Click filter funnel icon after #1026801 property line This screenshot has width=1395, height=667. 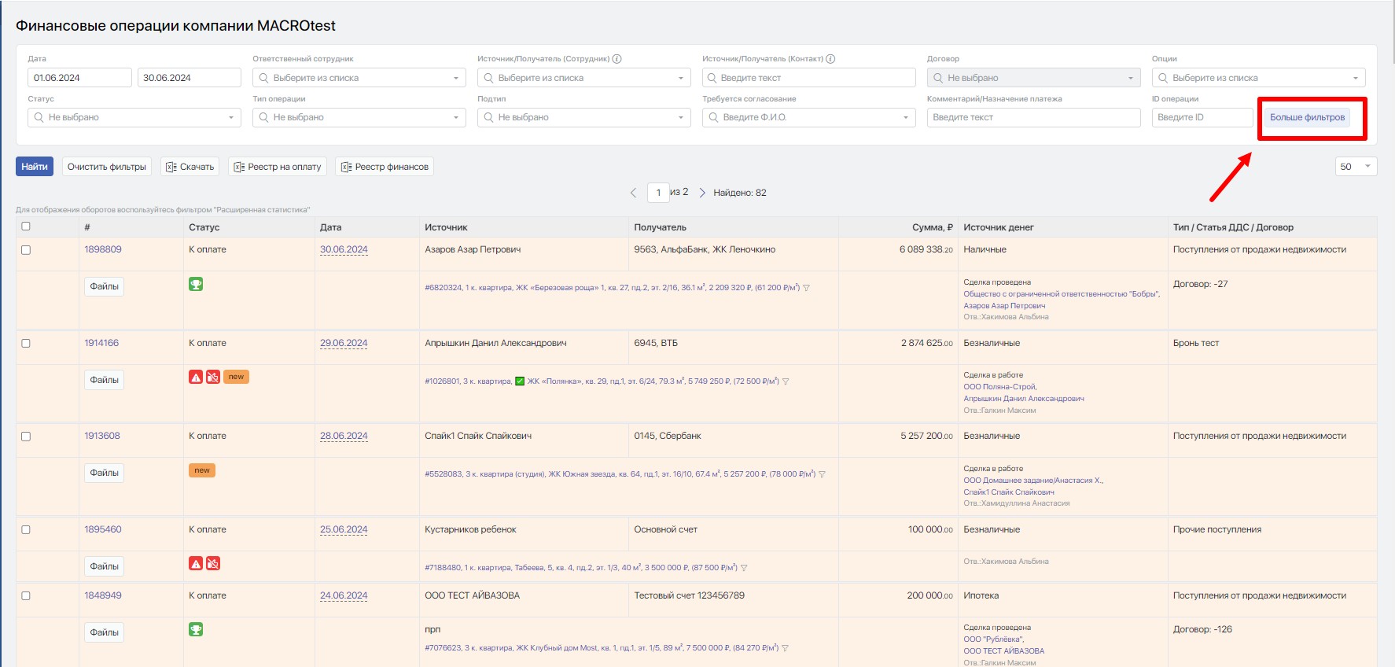(x=786, y=381)
